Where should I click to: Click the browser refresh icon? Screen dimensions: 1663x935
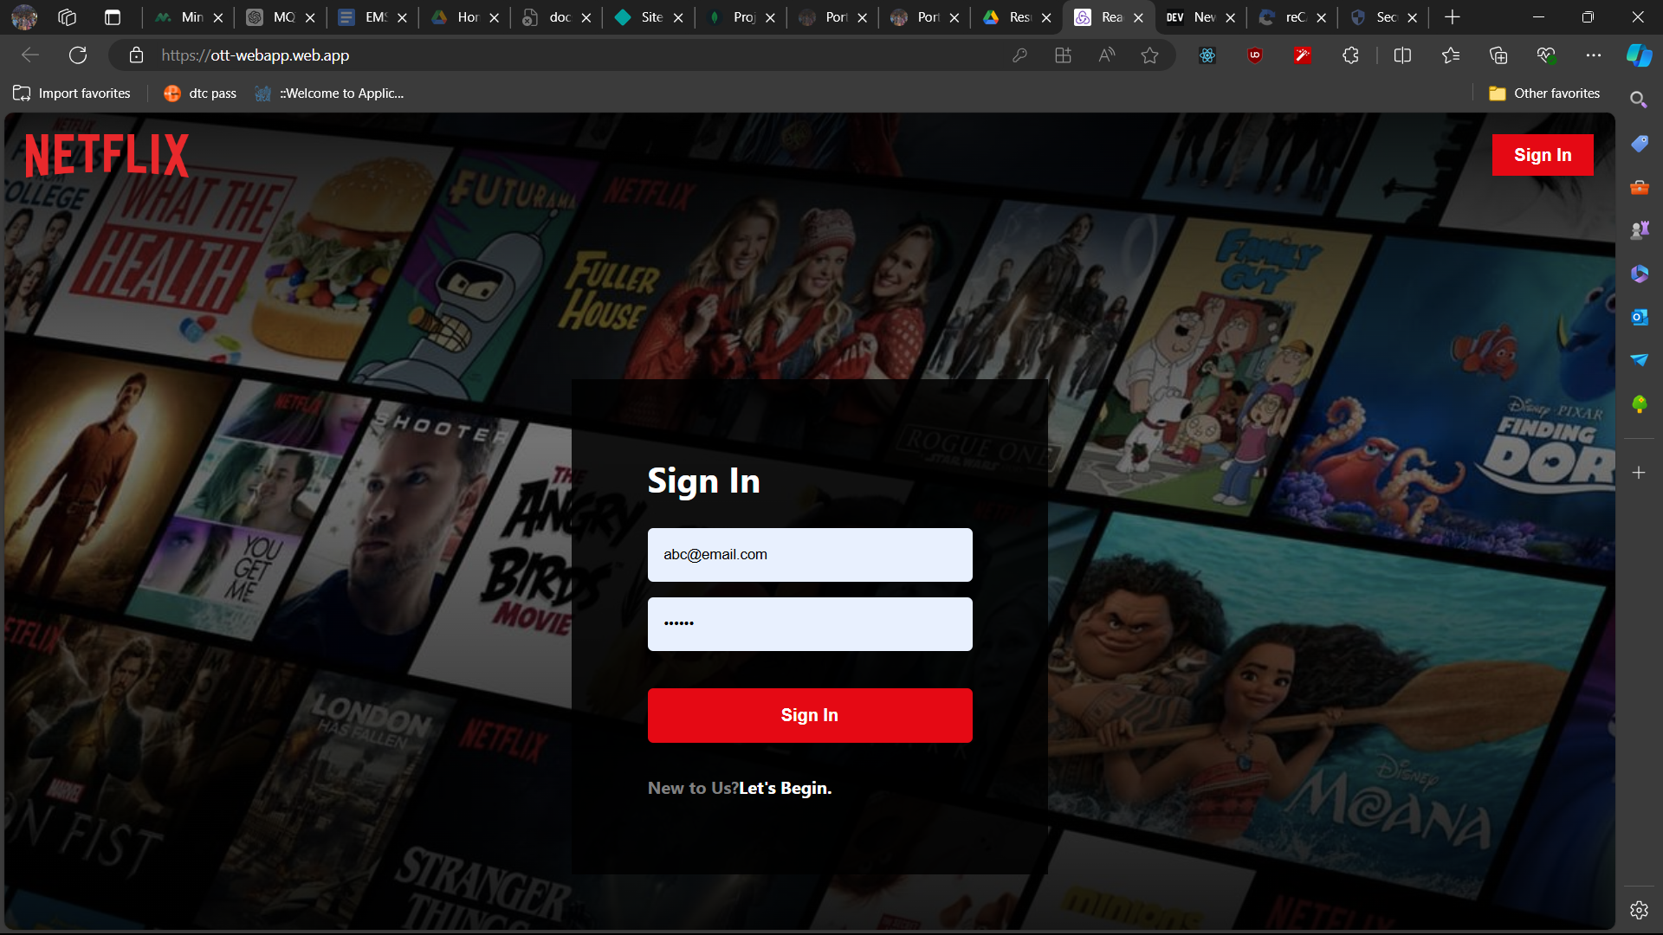(78, 55)
